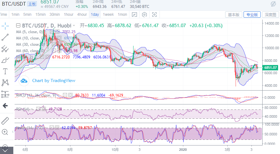The height and width of the screenshot is (154, 280).
Task: Click the 2020 label on the time axis
Action: point(183,150)
